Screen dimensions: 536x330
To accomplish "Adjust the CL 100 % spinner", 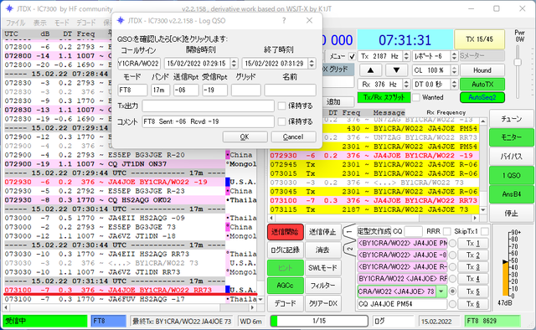I will tap(454, 70).
